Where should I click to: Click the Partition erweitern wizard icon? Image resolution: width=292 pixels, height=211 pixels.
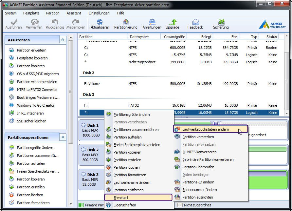(x=11, y=50)
